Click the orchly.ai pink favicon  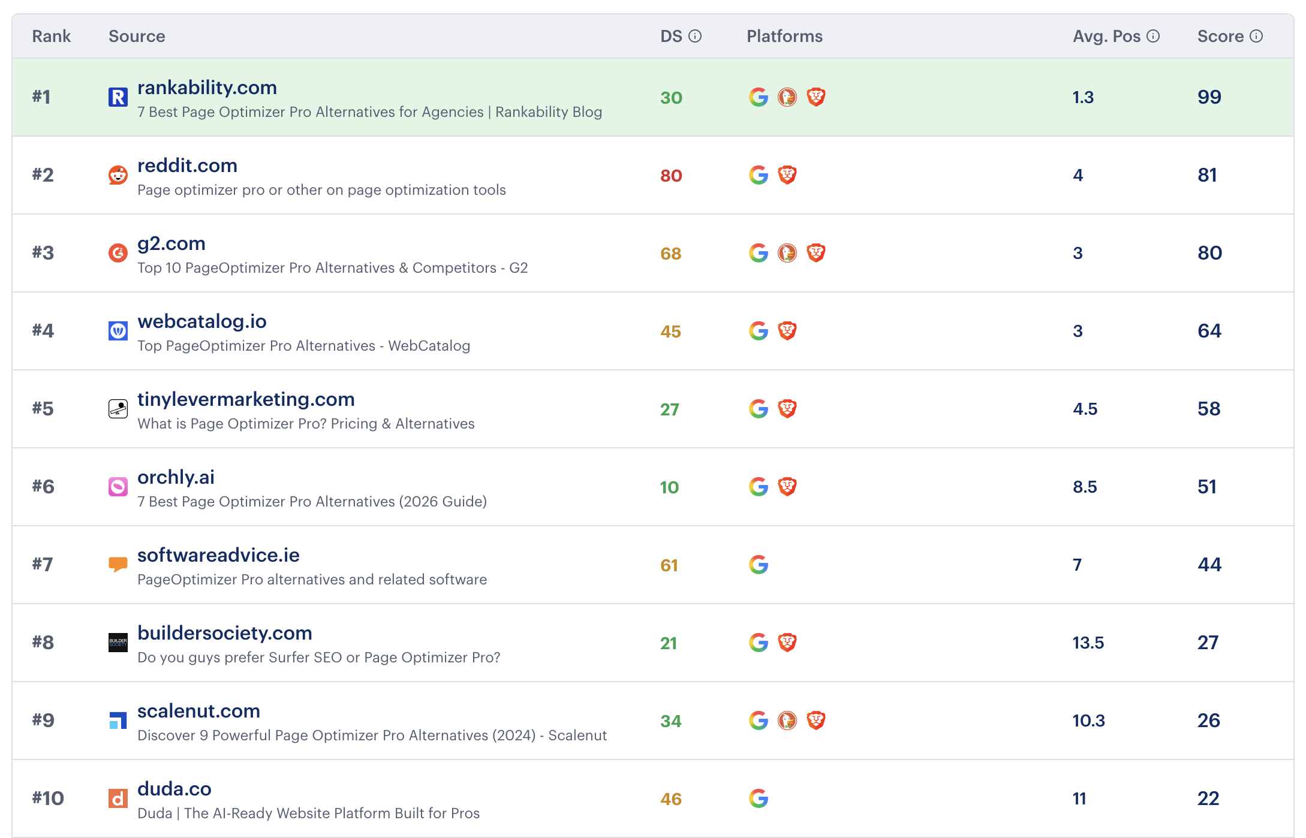pyautogui.click(x=119, y=487)
